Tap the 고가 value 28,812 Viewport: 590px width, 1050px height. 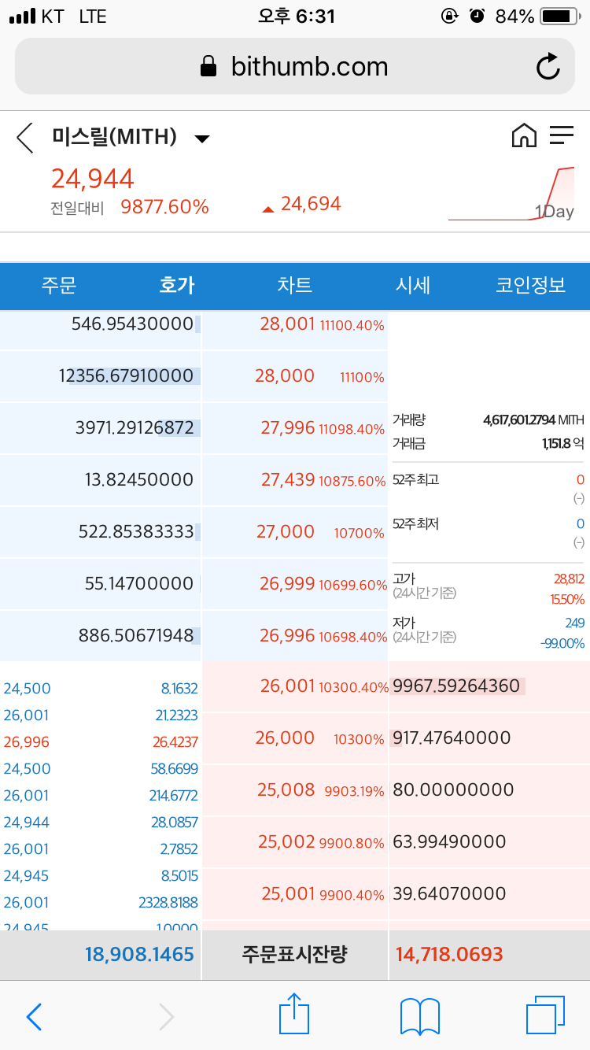click(569, 579)
